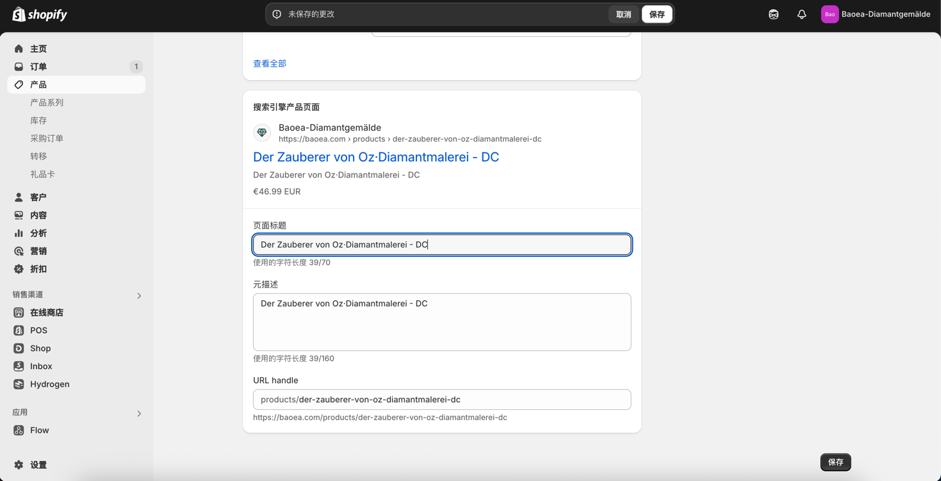Image resolution: width=941 pixels, height=481 pixels.
Task: Click the €46.99 EUR price text
Action: pyautogui.click(x=277, y=192)
